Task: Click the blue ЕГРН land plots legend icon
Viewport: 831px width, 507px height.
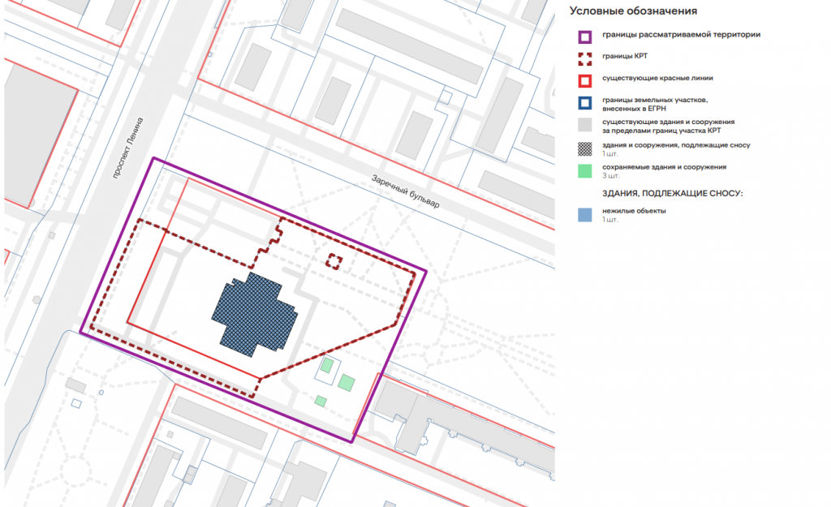Action: click(583, 104)
